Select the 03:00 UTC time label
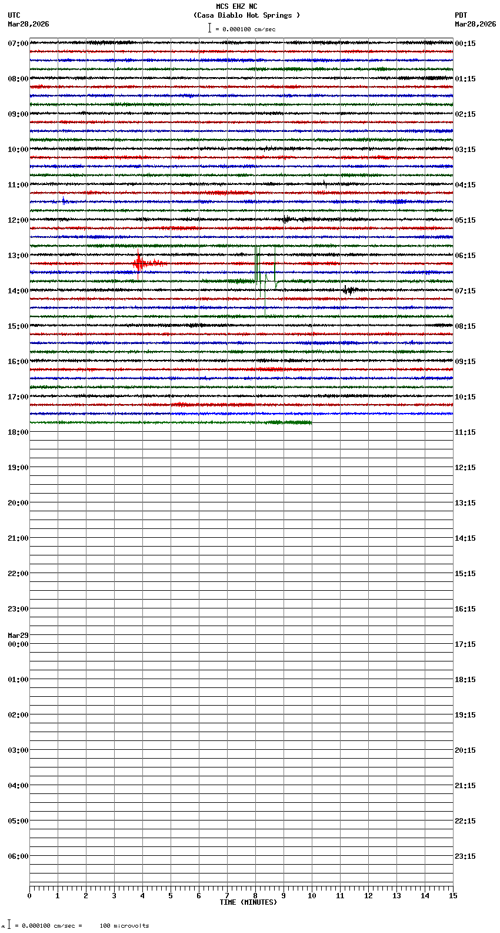500x933 pixels. tap(18, 750)
